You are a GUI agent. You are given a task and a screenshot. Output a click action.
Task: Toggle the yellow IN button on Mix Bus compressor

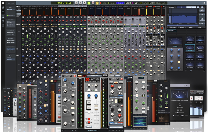(x=179, y=62)
